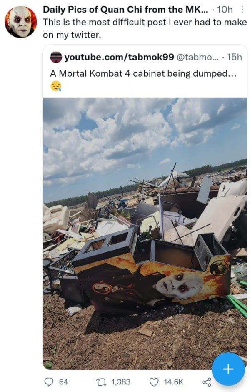
Task: Open tabmok99 small profile avatar
Action: coord(56,57)
